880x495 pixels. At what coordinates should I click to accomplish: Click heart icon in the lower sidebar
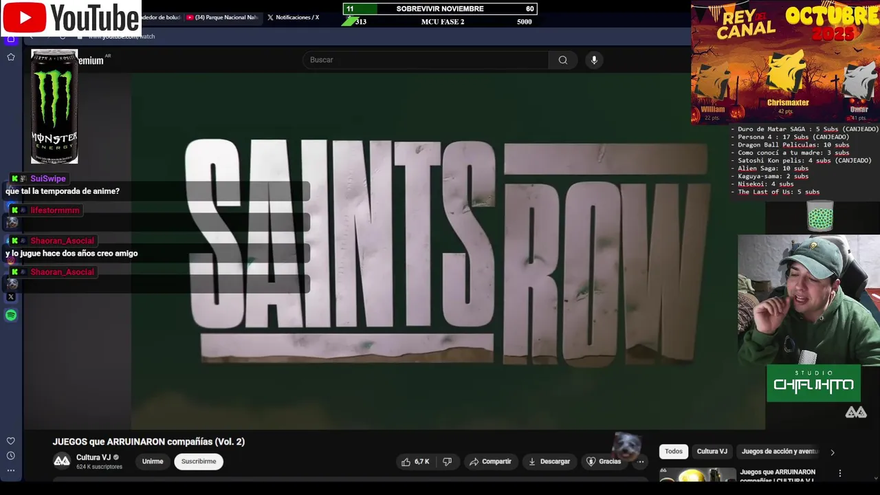[x=11, y=441]
